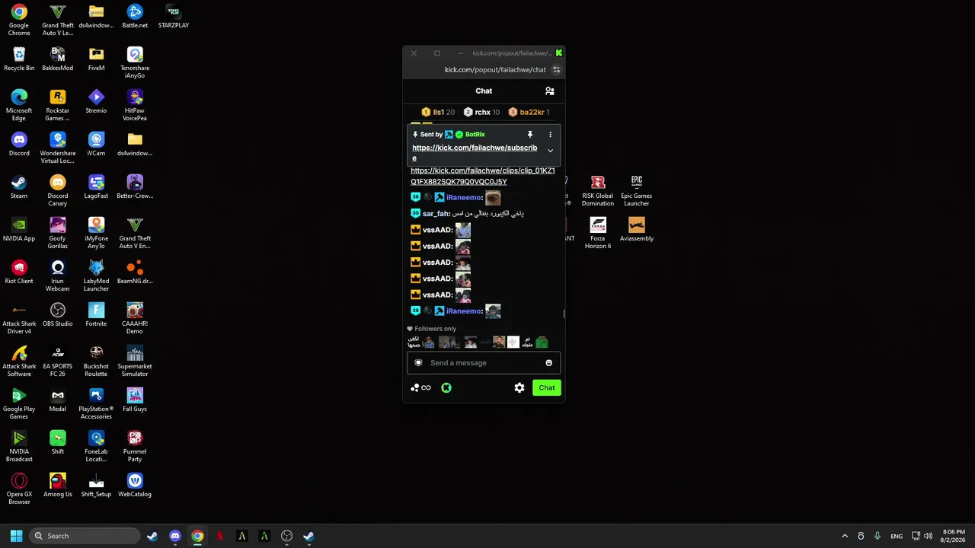Image resolution: width=975 pixels, height=548 pixels.
Task: Click the green Chat send button
Action: pos(547,388)
